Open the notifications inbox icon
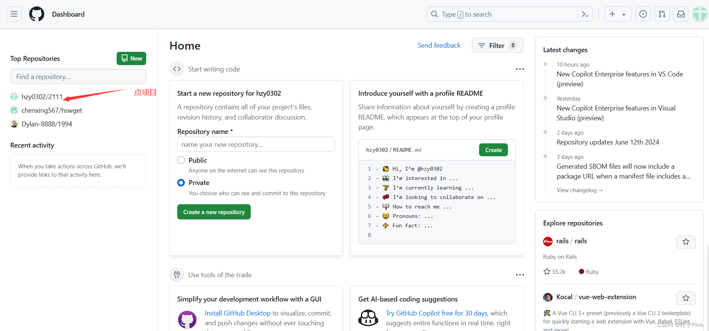The width and height of the screenshot is (709, 331). (x=681, y=14)
